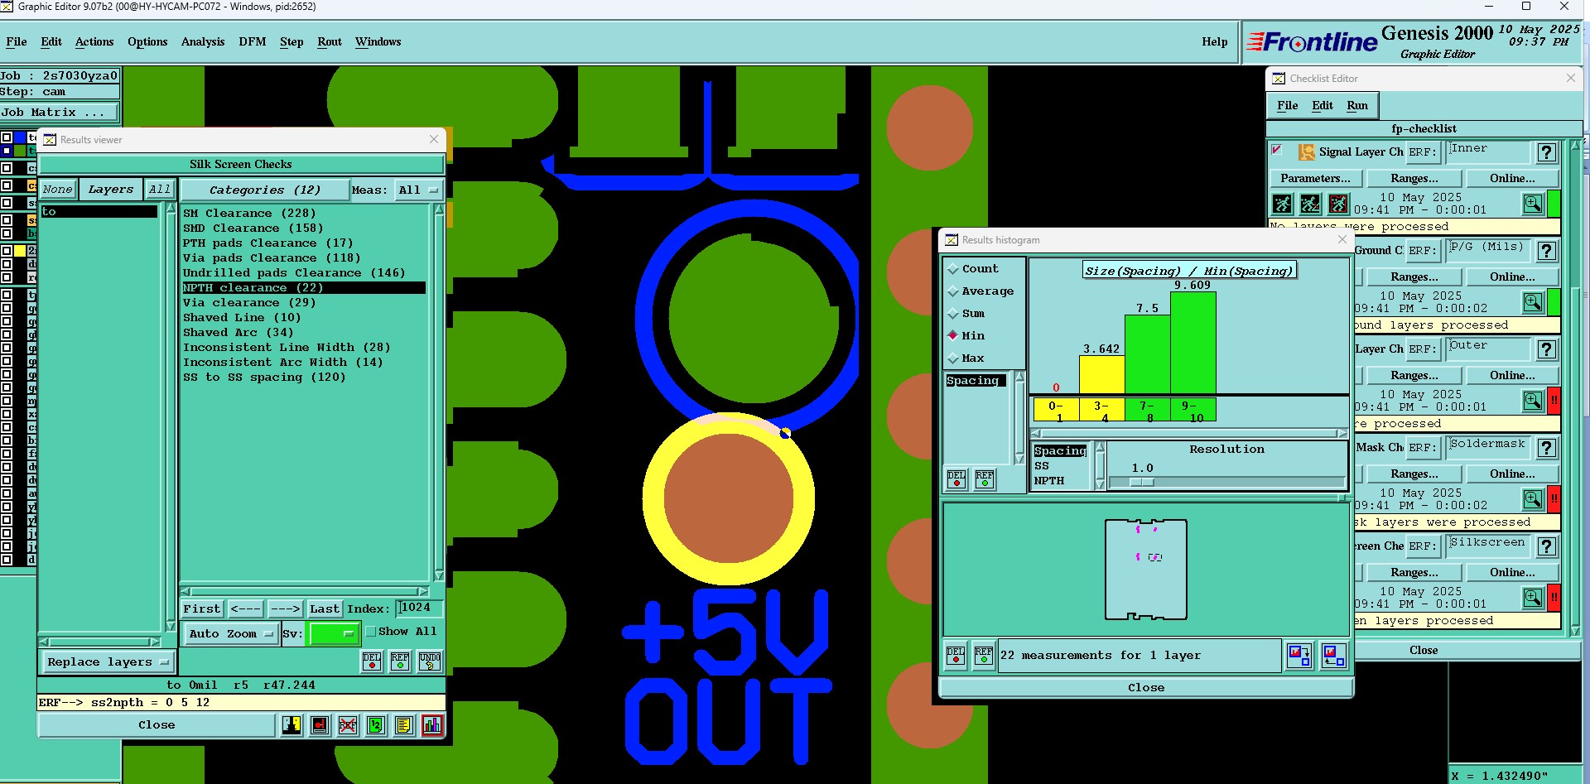
Task: Click black-yellow face icon beside Results viewer Close
Action: [291, 725]
